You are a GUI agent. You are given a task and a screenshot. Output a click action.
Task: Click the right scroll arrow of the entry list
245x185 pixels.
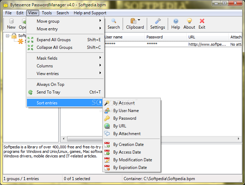[x=238, y=139]
